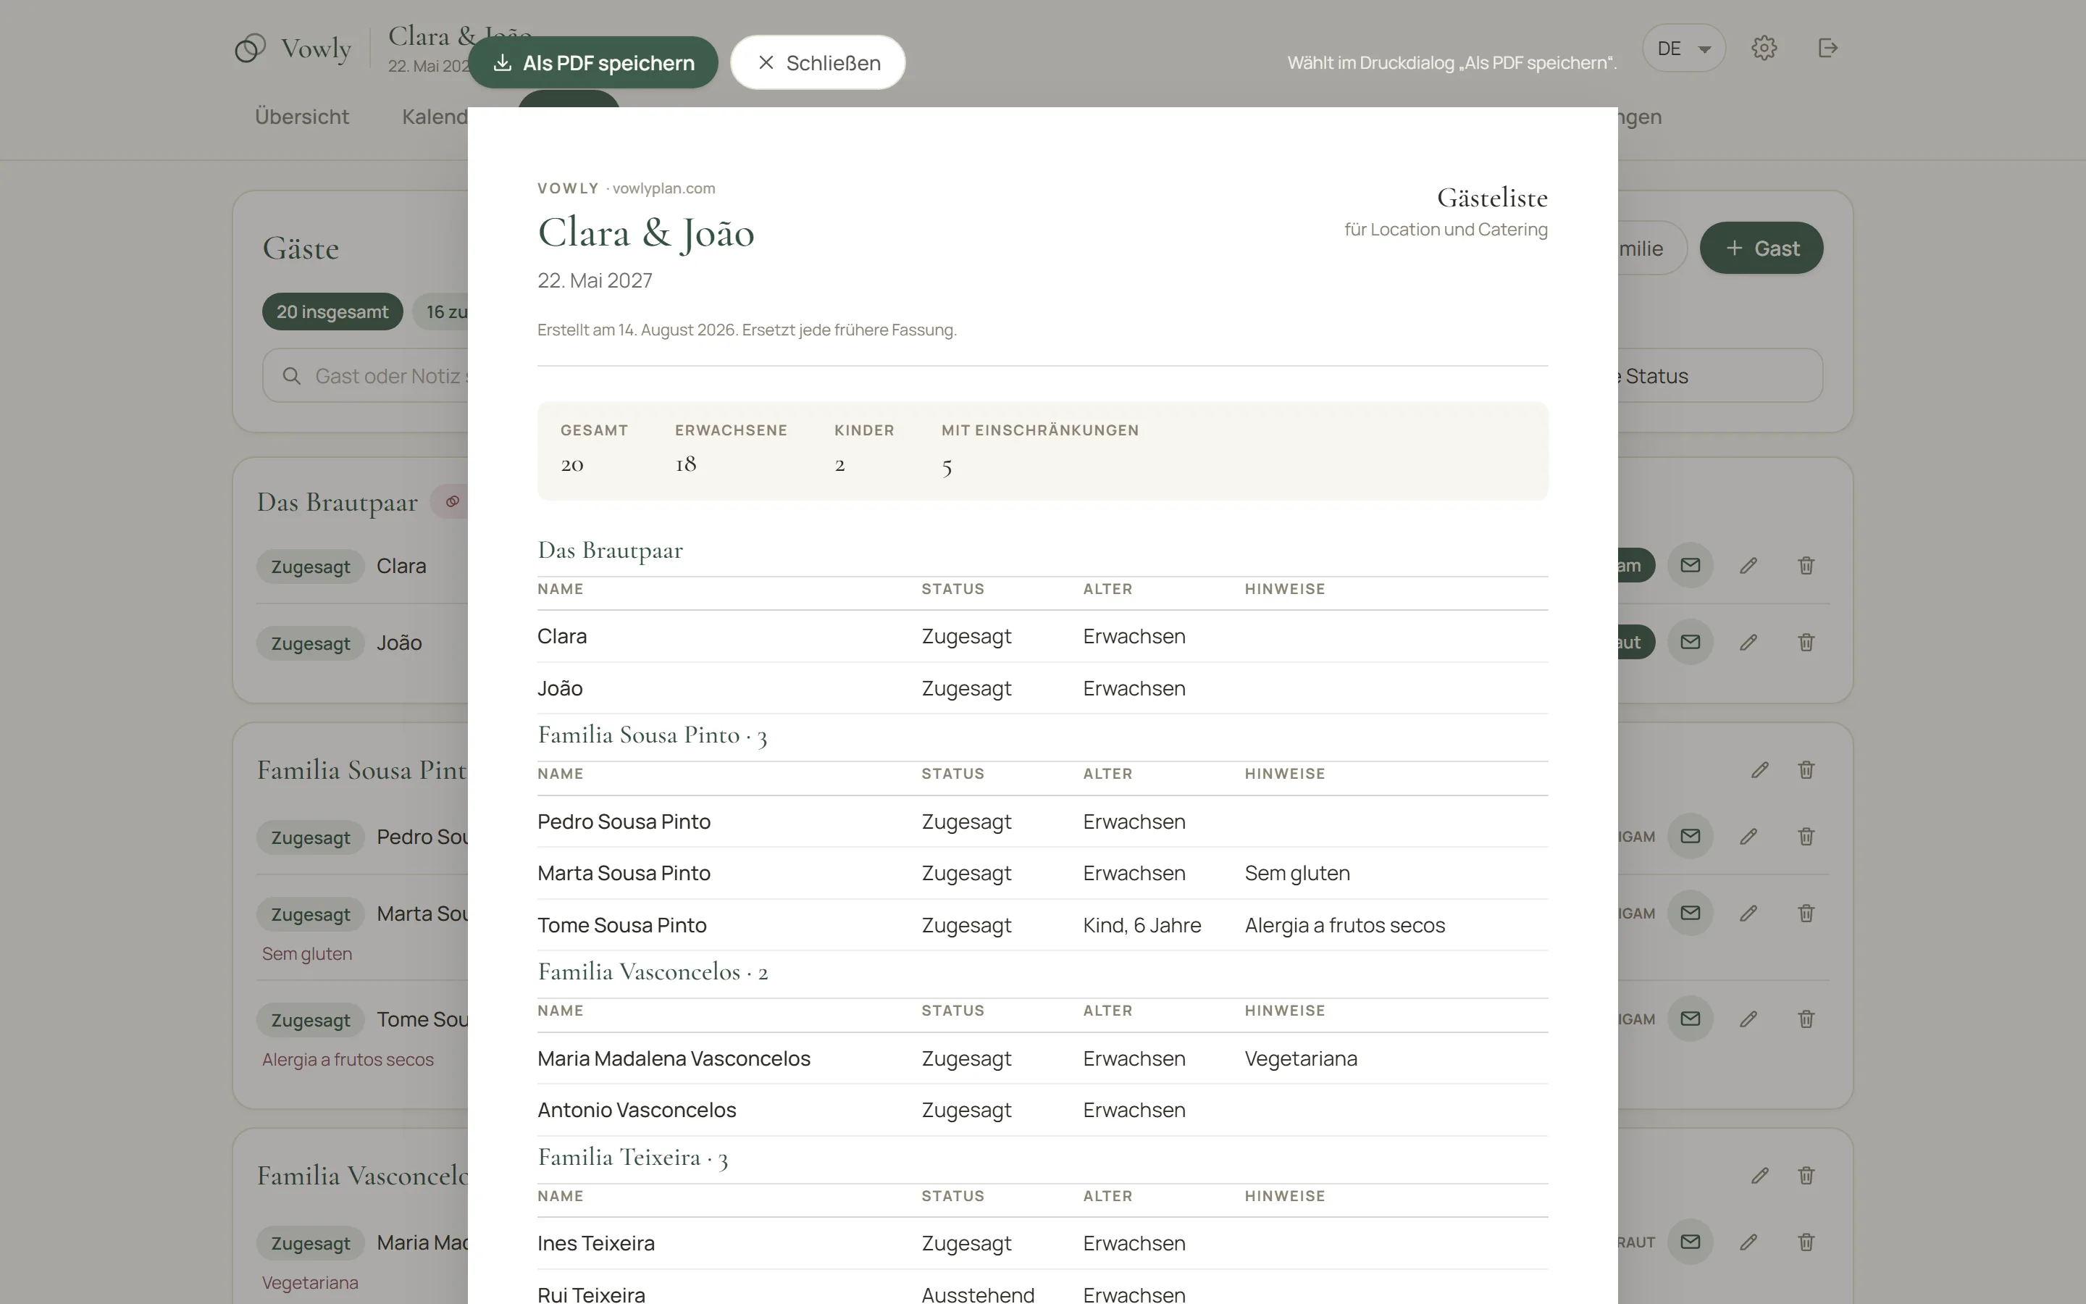Click the mail icon for Pedro Sousa Pinto

point(1690,836)
